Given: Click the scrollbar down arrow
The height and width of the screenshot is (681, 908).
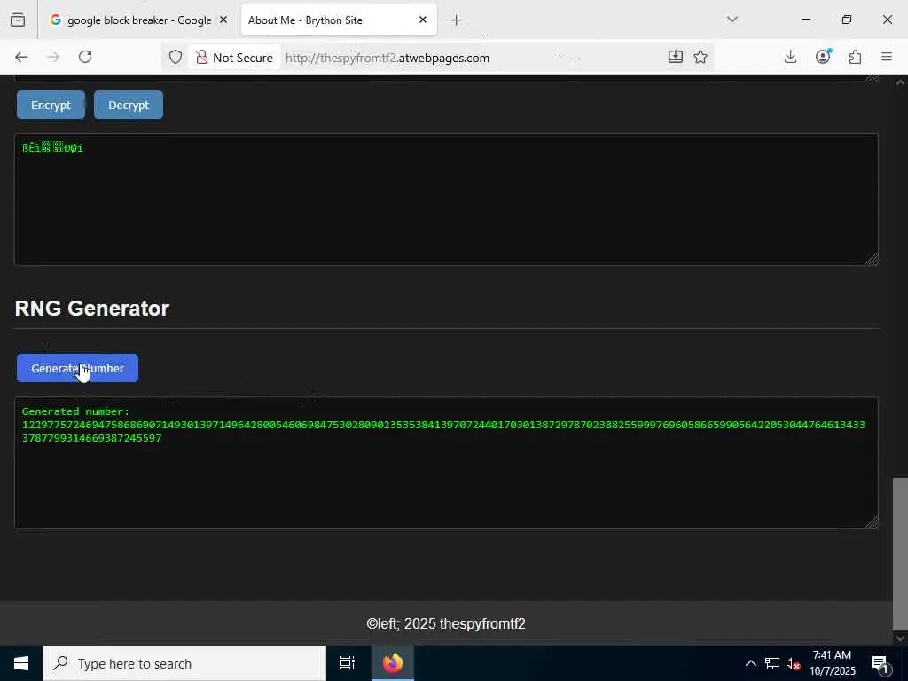Looking at the screenshot, I should click(900, 638).
